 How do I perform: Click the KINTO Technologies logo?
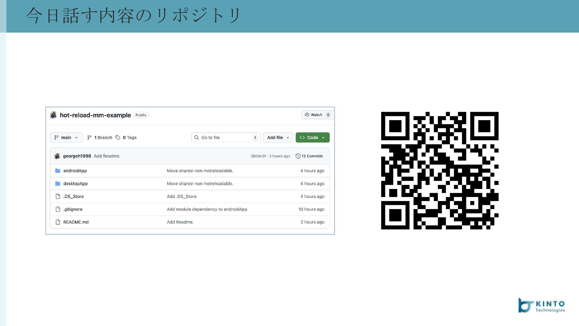tap(541, 306)
